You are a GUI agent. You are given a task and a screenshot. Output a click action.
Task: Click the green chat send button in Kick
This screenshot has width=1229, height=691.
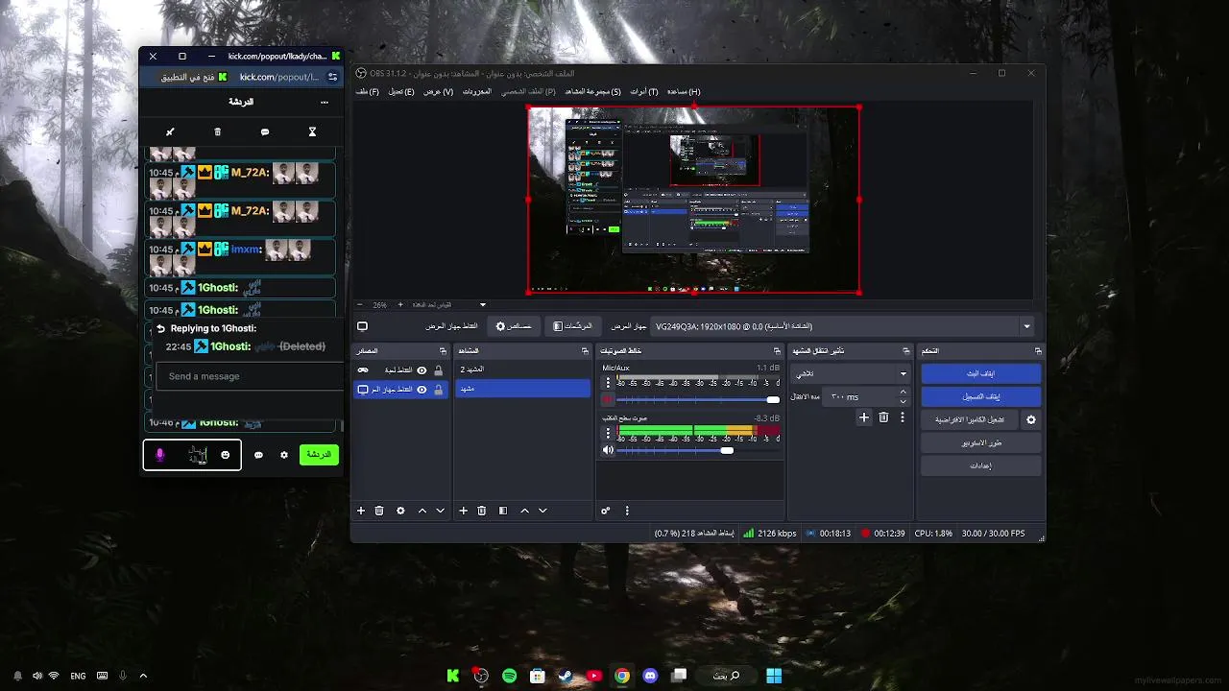319,455
